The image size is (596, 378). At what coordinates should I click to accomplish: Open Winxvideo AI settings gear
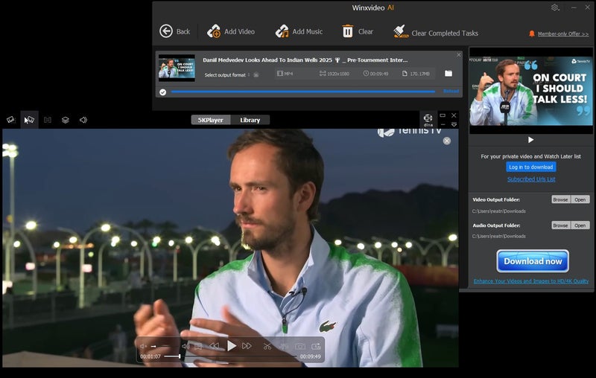coord(555,7)
